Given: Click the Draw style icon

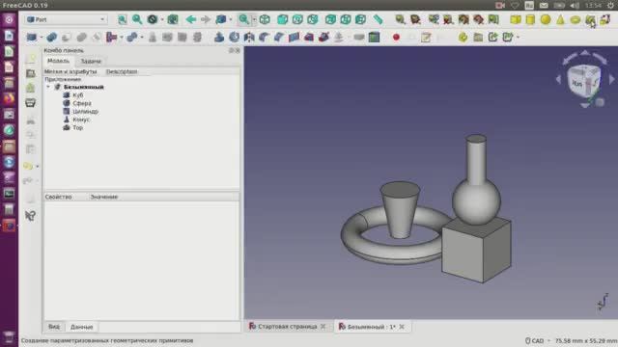Looking at the screenshot, I should 153,19.
